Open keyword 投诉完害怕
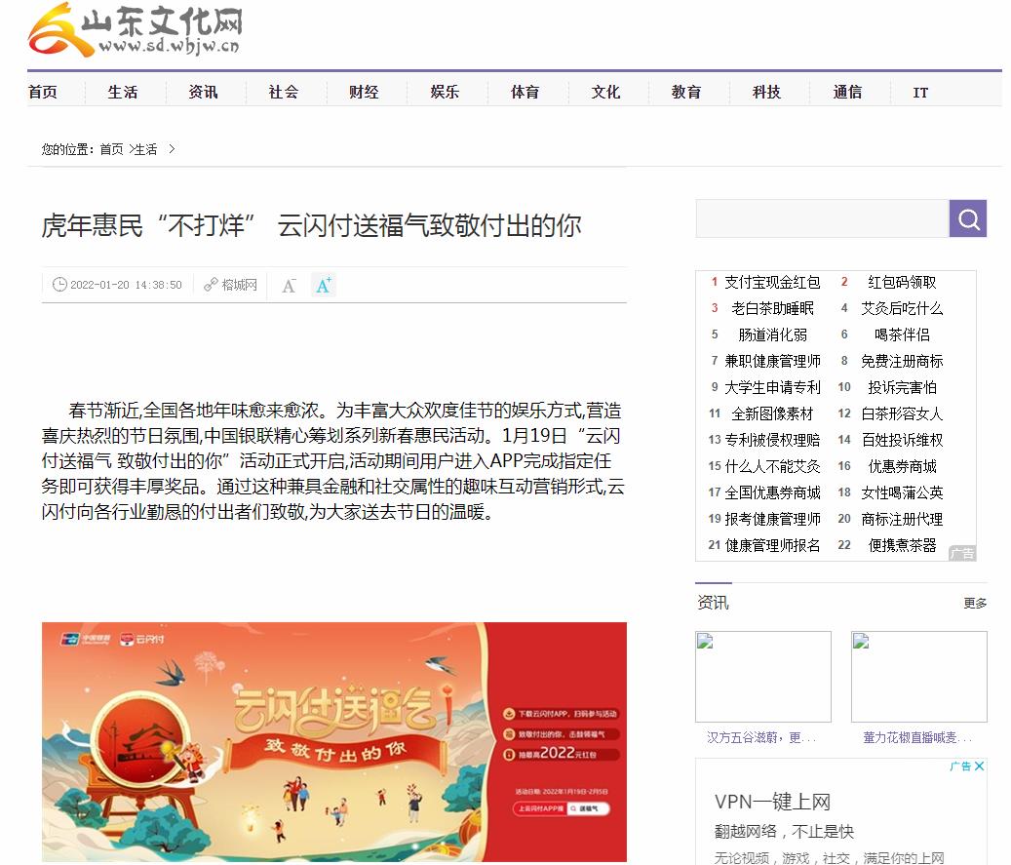 (x=902, y=388)
